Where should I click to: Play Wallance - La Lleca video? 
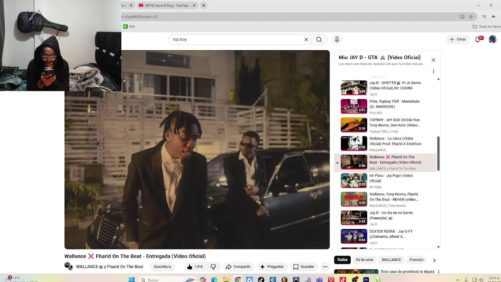click(x=386, y=143)
